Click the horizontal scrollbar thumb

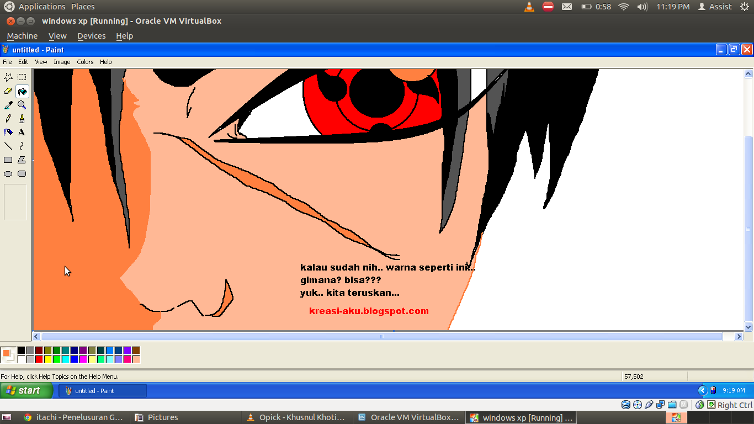(382, 337)
